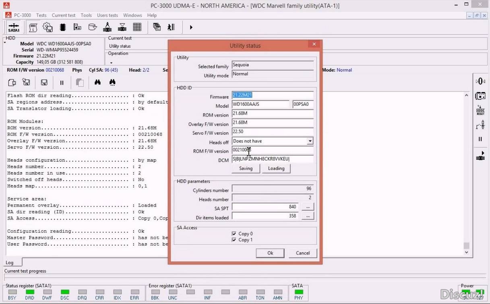Image resolution: width=490 pixels, height=304 pixels.
Task: Click the document-over-floppy log toolbar icon
Action: pos(27,82)
